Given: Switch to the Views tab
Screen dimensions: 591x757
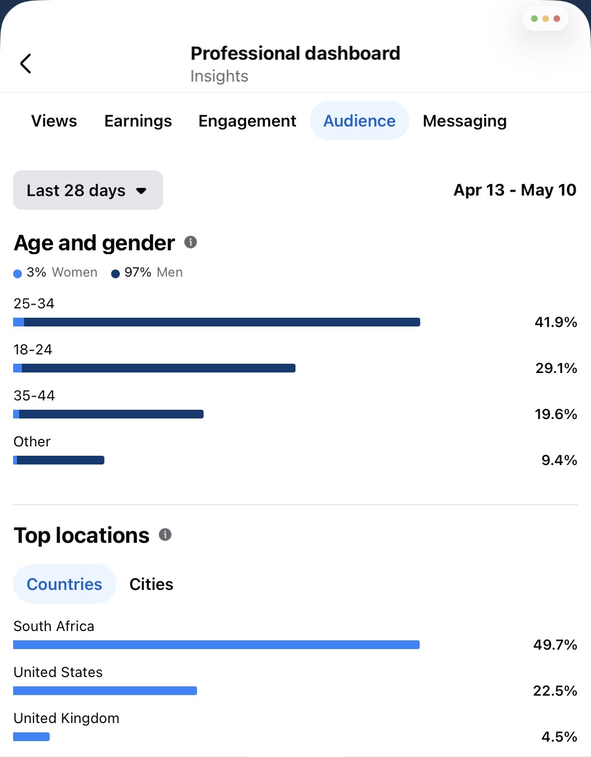Looking at the screenshot, I should point(54,121).
